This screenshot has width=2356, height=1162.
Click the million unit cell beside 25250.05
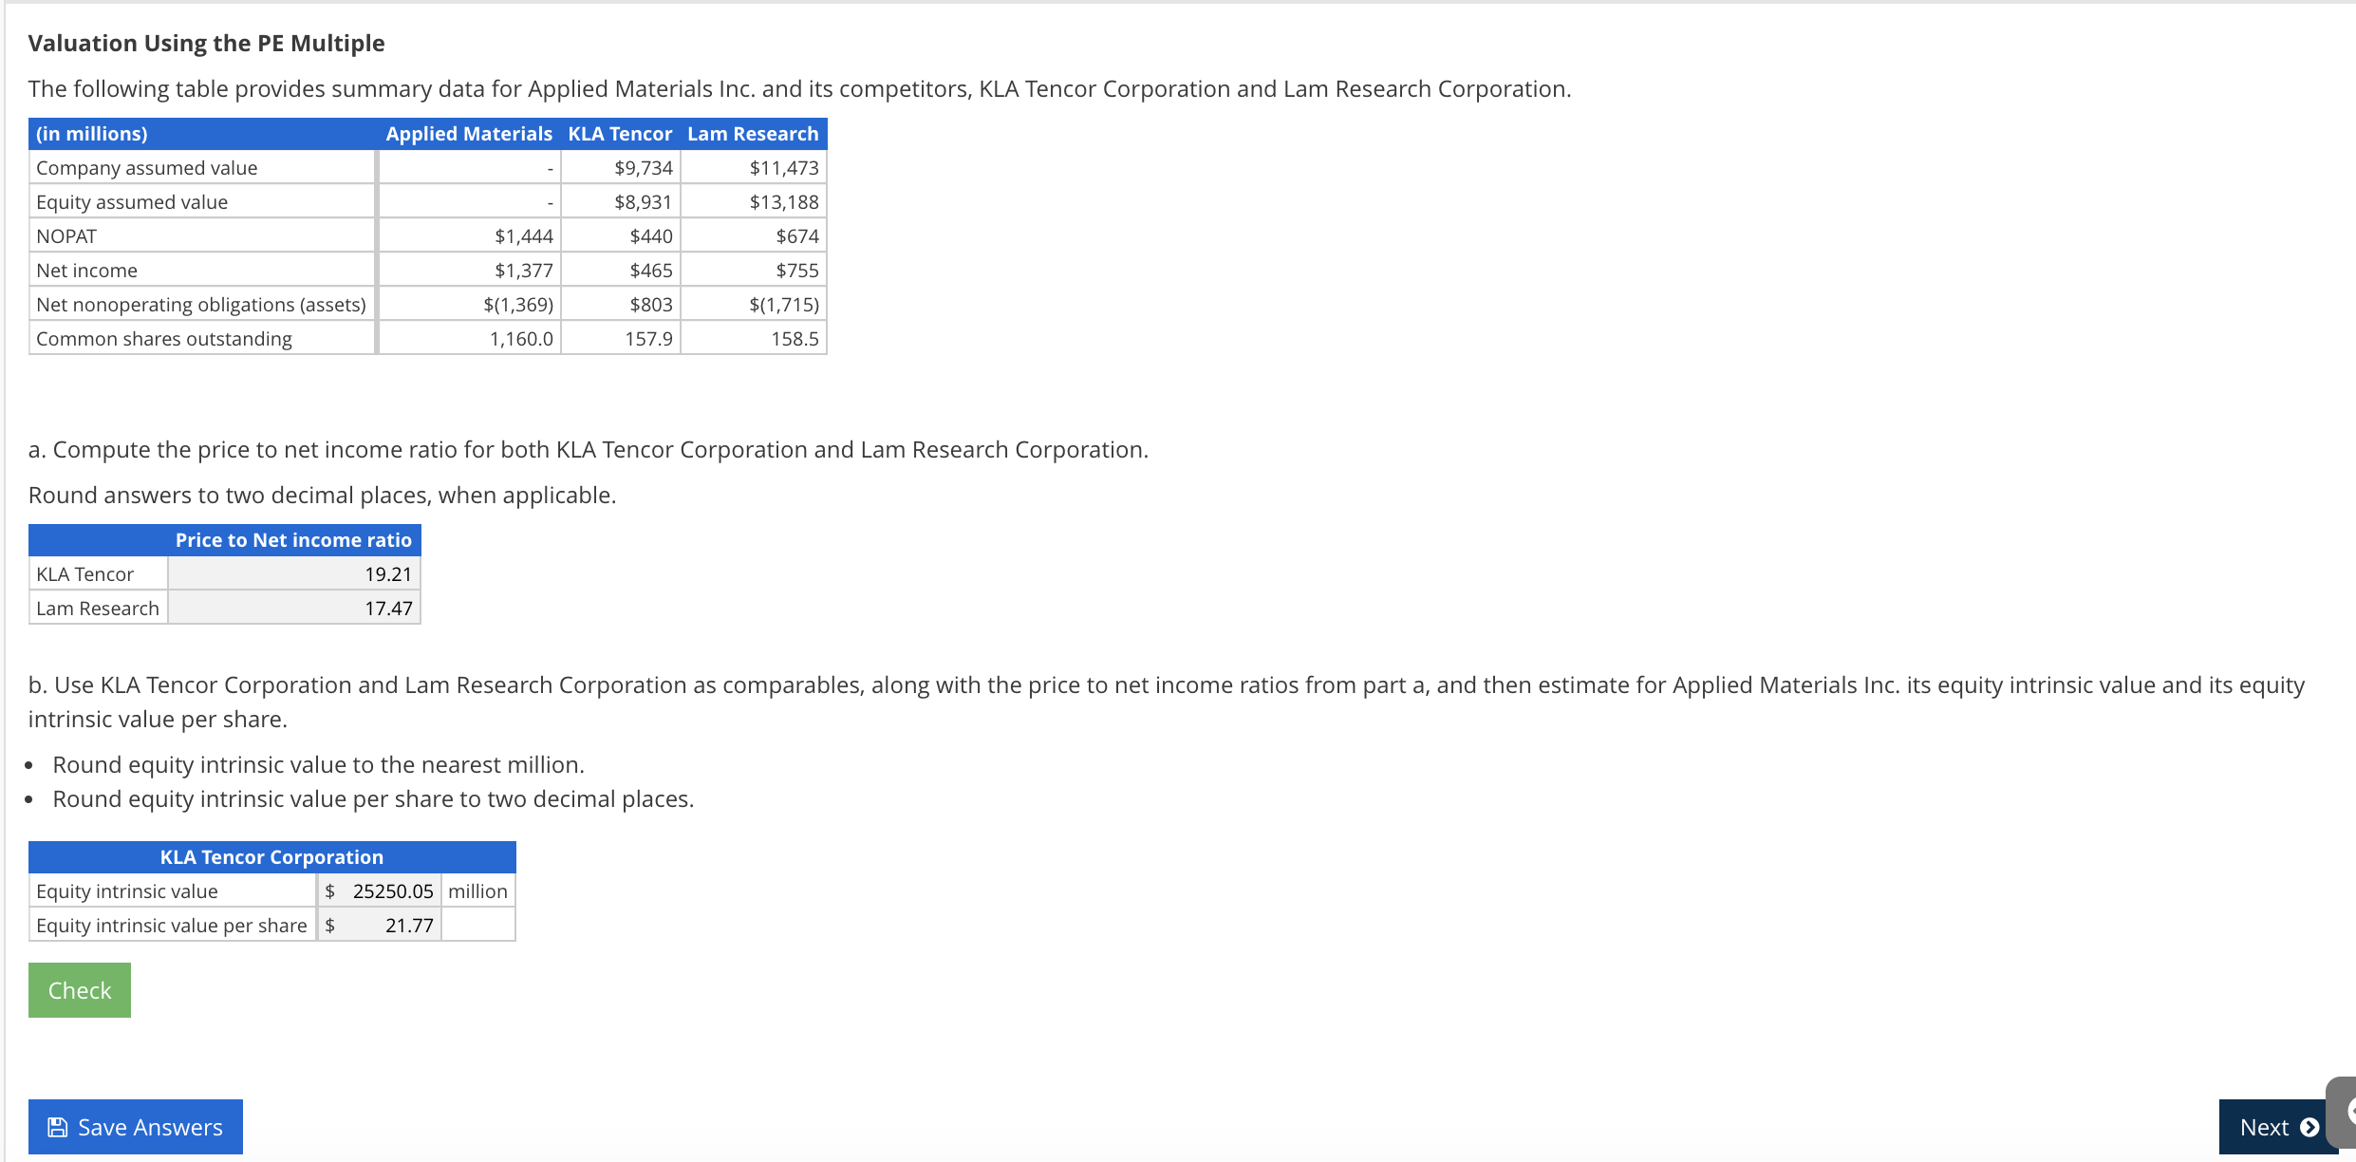pos(477,890)
